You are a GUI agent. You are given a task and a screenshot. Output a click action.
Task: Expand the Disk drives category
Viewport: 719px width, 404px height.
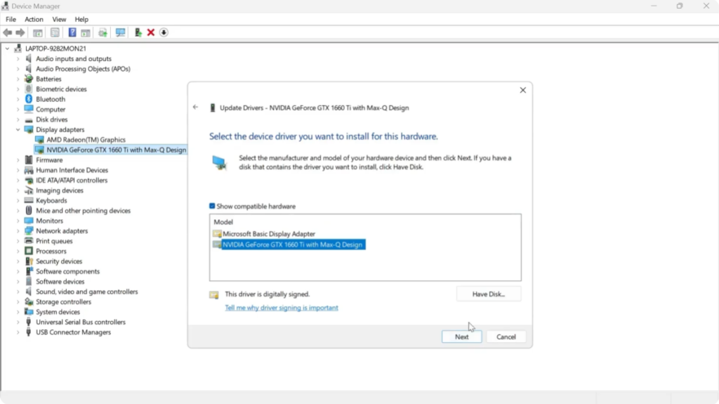coord(18,119)
